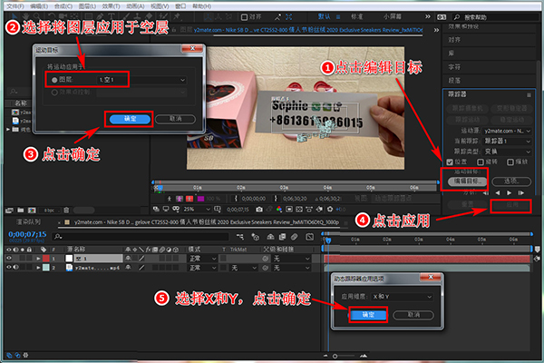The width and height of the screenshot is (544, 363).
Task: Open the apply dimensions X and Y dropdown
Action: 402,297
